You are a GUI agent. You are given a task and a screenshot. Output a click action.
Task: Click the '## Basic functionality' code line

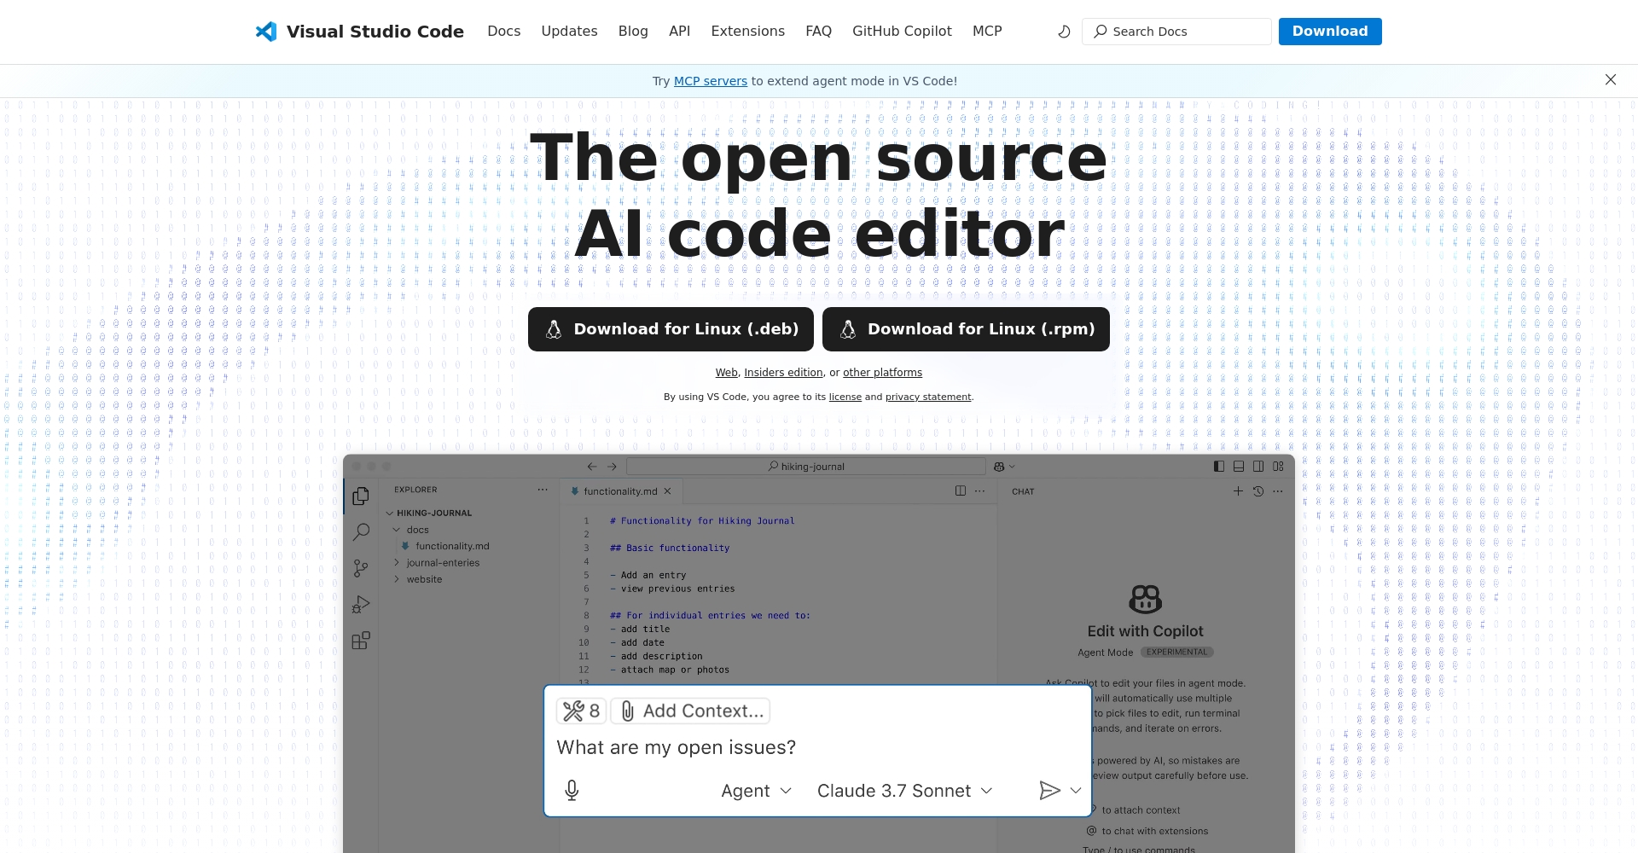670,548
